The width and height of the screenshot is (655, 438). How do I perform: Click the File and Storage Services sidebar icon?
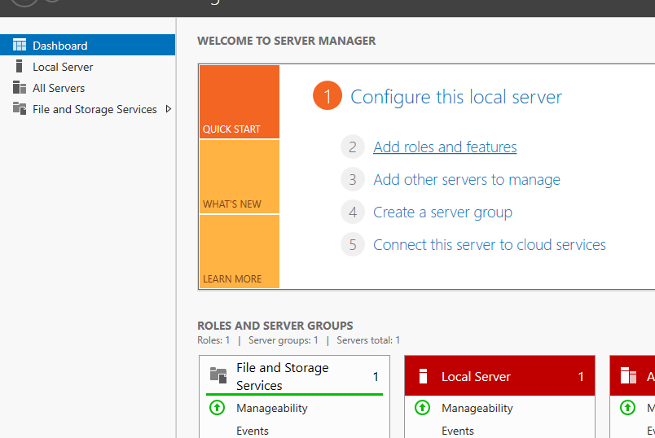[20, 109]
